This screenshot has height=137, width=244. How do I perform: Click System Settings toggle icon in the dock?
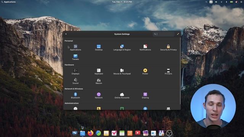[x=153, y=133]
